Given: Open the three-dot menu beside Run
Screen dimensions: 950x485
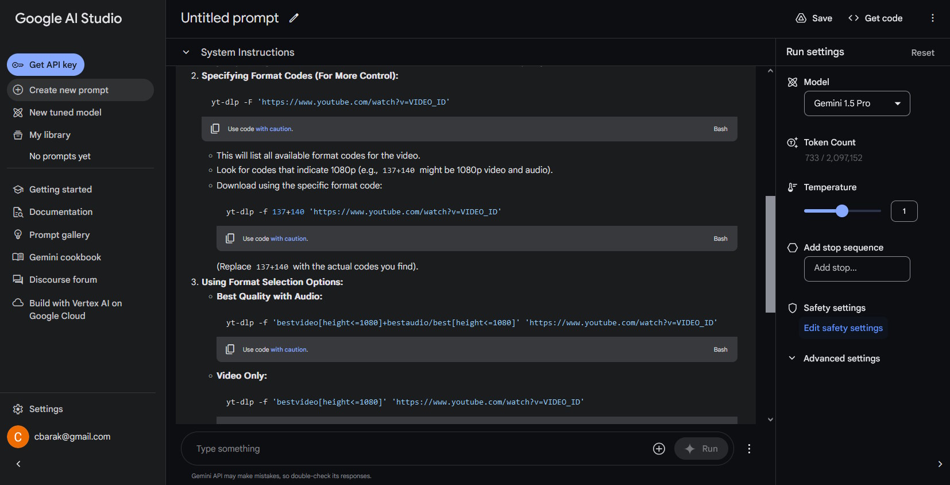Looking at the screenshot, I should coord(749,449).
